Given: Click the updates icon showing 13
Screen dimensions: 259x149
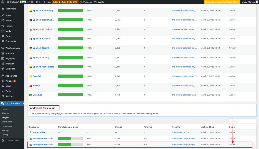Looking at the screenshot, I should (30, 2).
